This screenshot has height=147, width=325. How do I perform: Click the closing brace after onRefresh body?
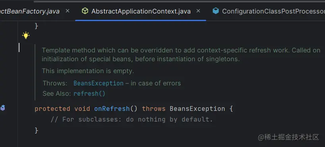[x=37, y=130]
